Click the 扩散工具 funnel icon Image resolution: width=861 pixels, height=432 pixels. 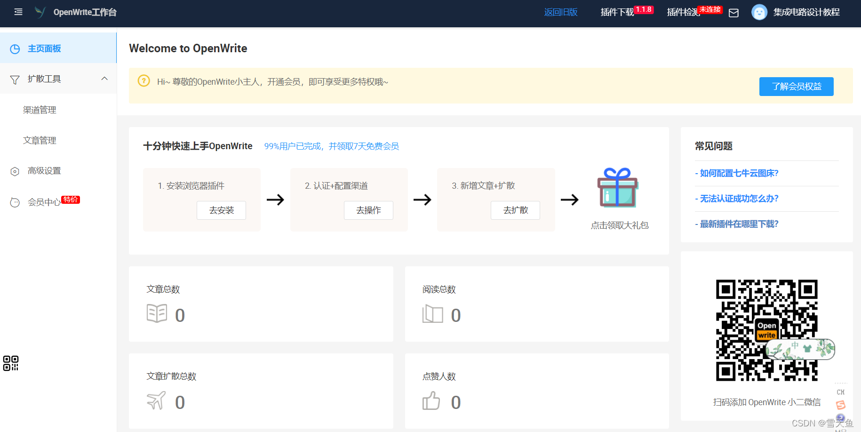coord(15,80)
